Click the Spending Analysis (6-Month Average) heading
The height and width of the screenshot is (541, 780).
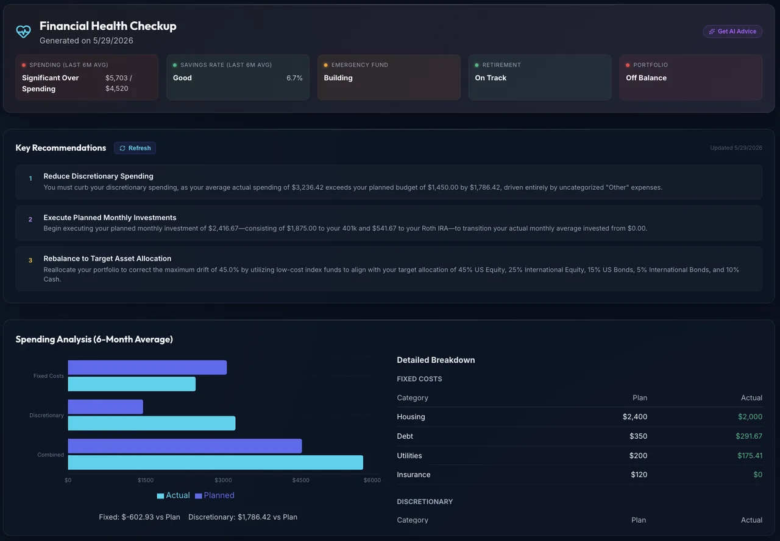click(x=94, y=340)
